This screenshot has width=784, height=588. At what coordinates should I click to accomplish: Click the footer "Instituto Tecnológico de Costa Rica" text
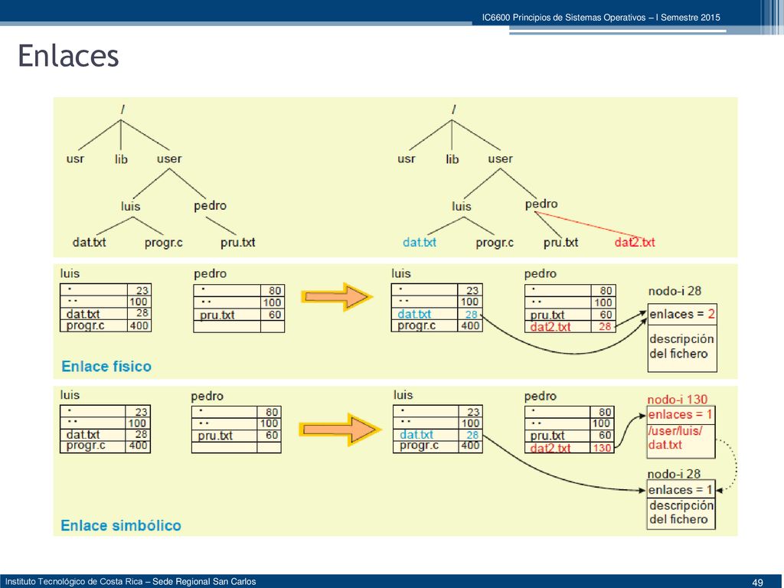click(x=74, y=582)
